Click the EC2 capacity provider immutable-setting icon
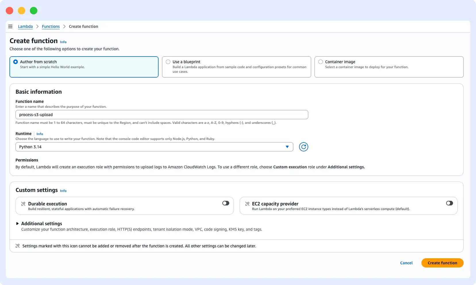Screen dimensions: 476x285 (247, 204)
